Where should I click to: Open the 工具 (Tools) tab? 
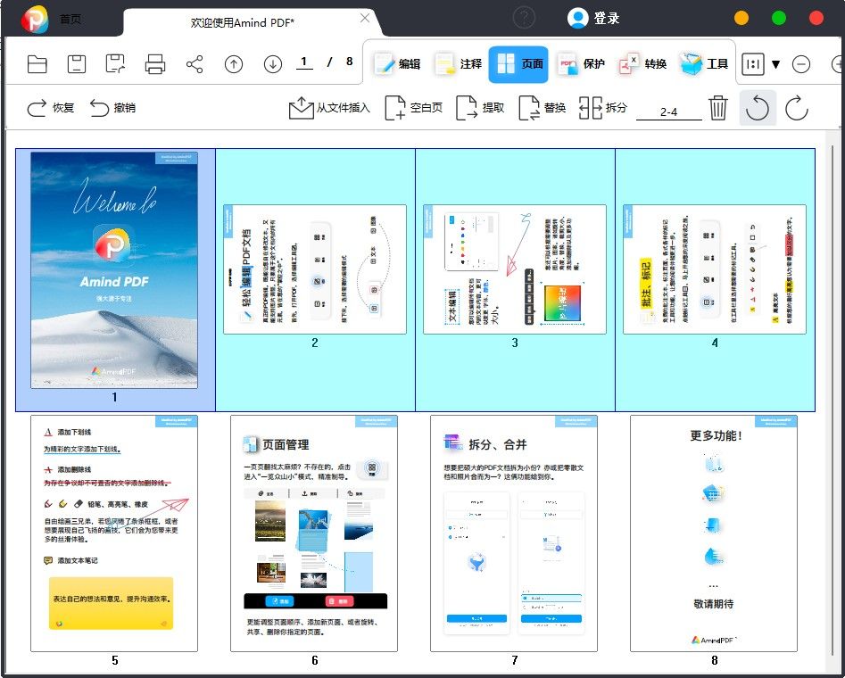704,64
